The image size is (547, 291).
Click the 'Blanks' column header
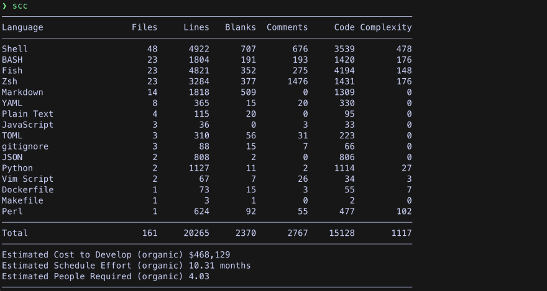coord(241,27)
